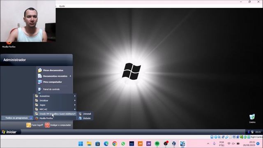Screen dimensions: 263x148
Task: Click microphone icon in host system tray
Action: [214, 143]
